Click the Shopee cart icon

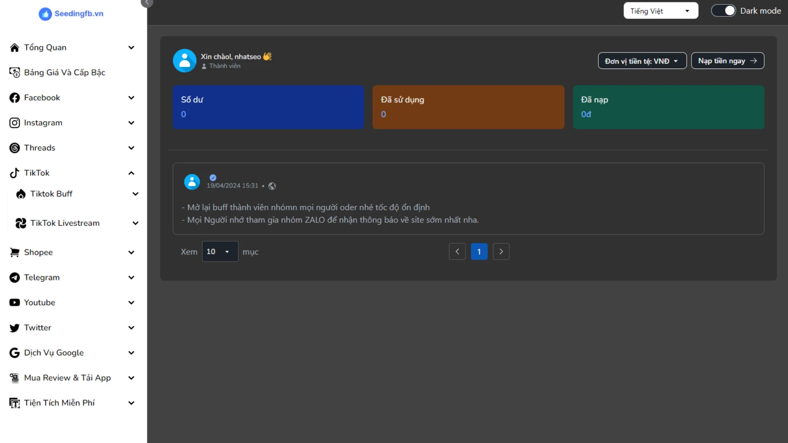[14, 252]
